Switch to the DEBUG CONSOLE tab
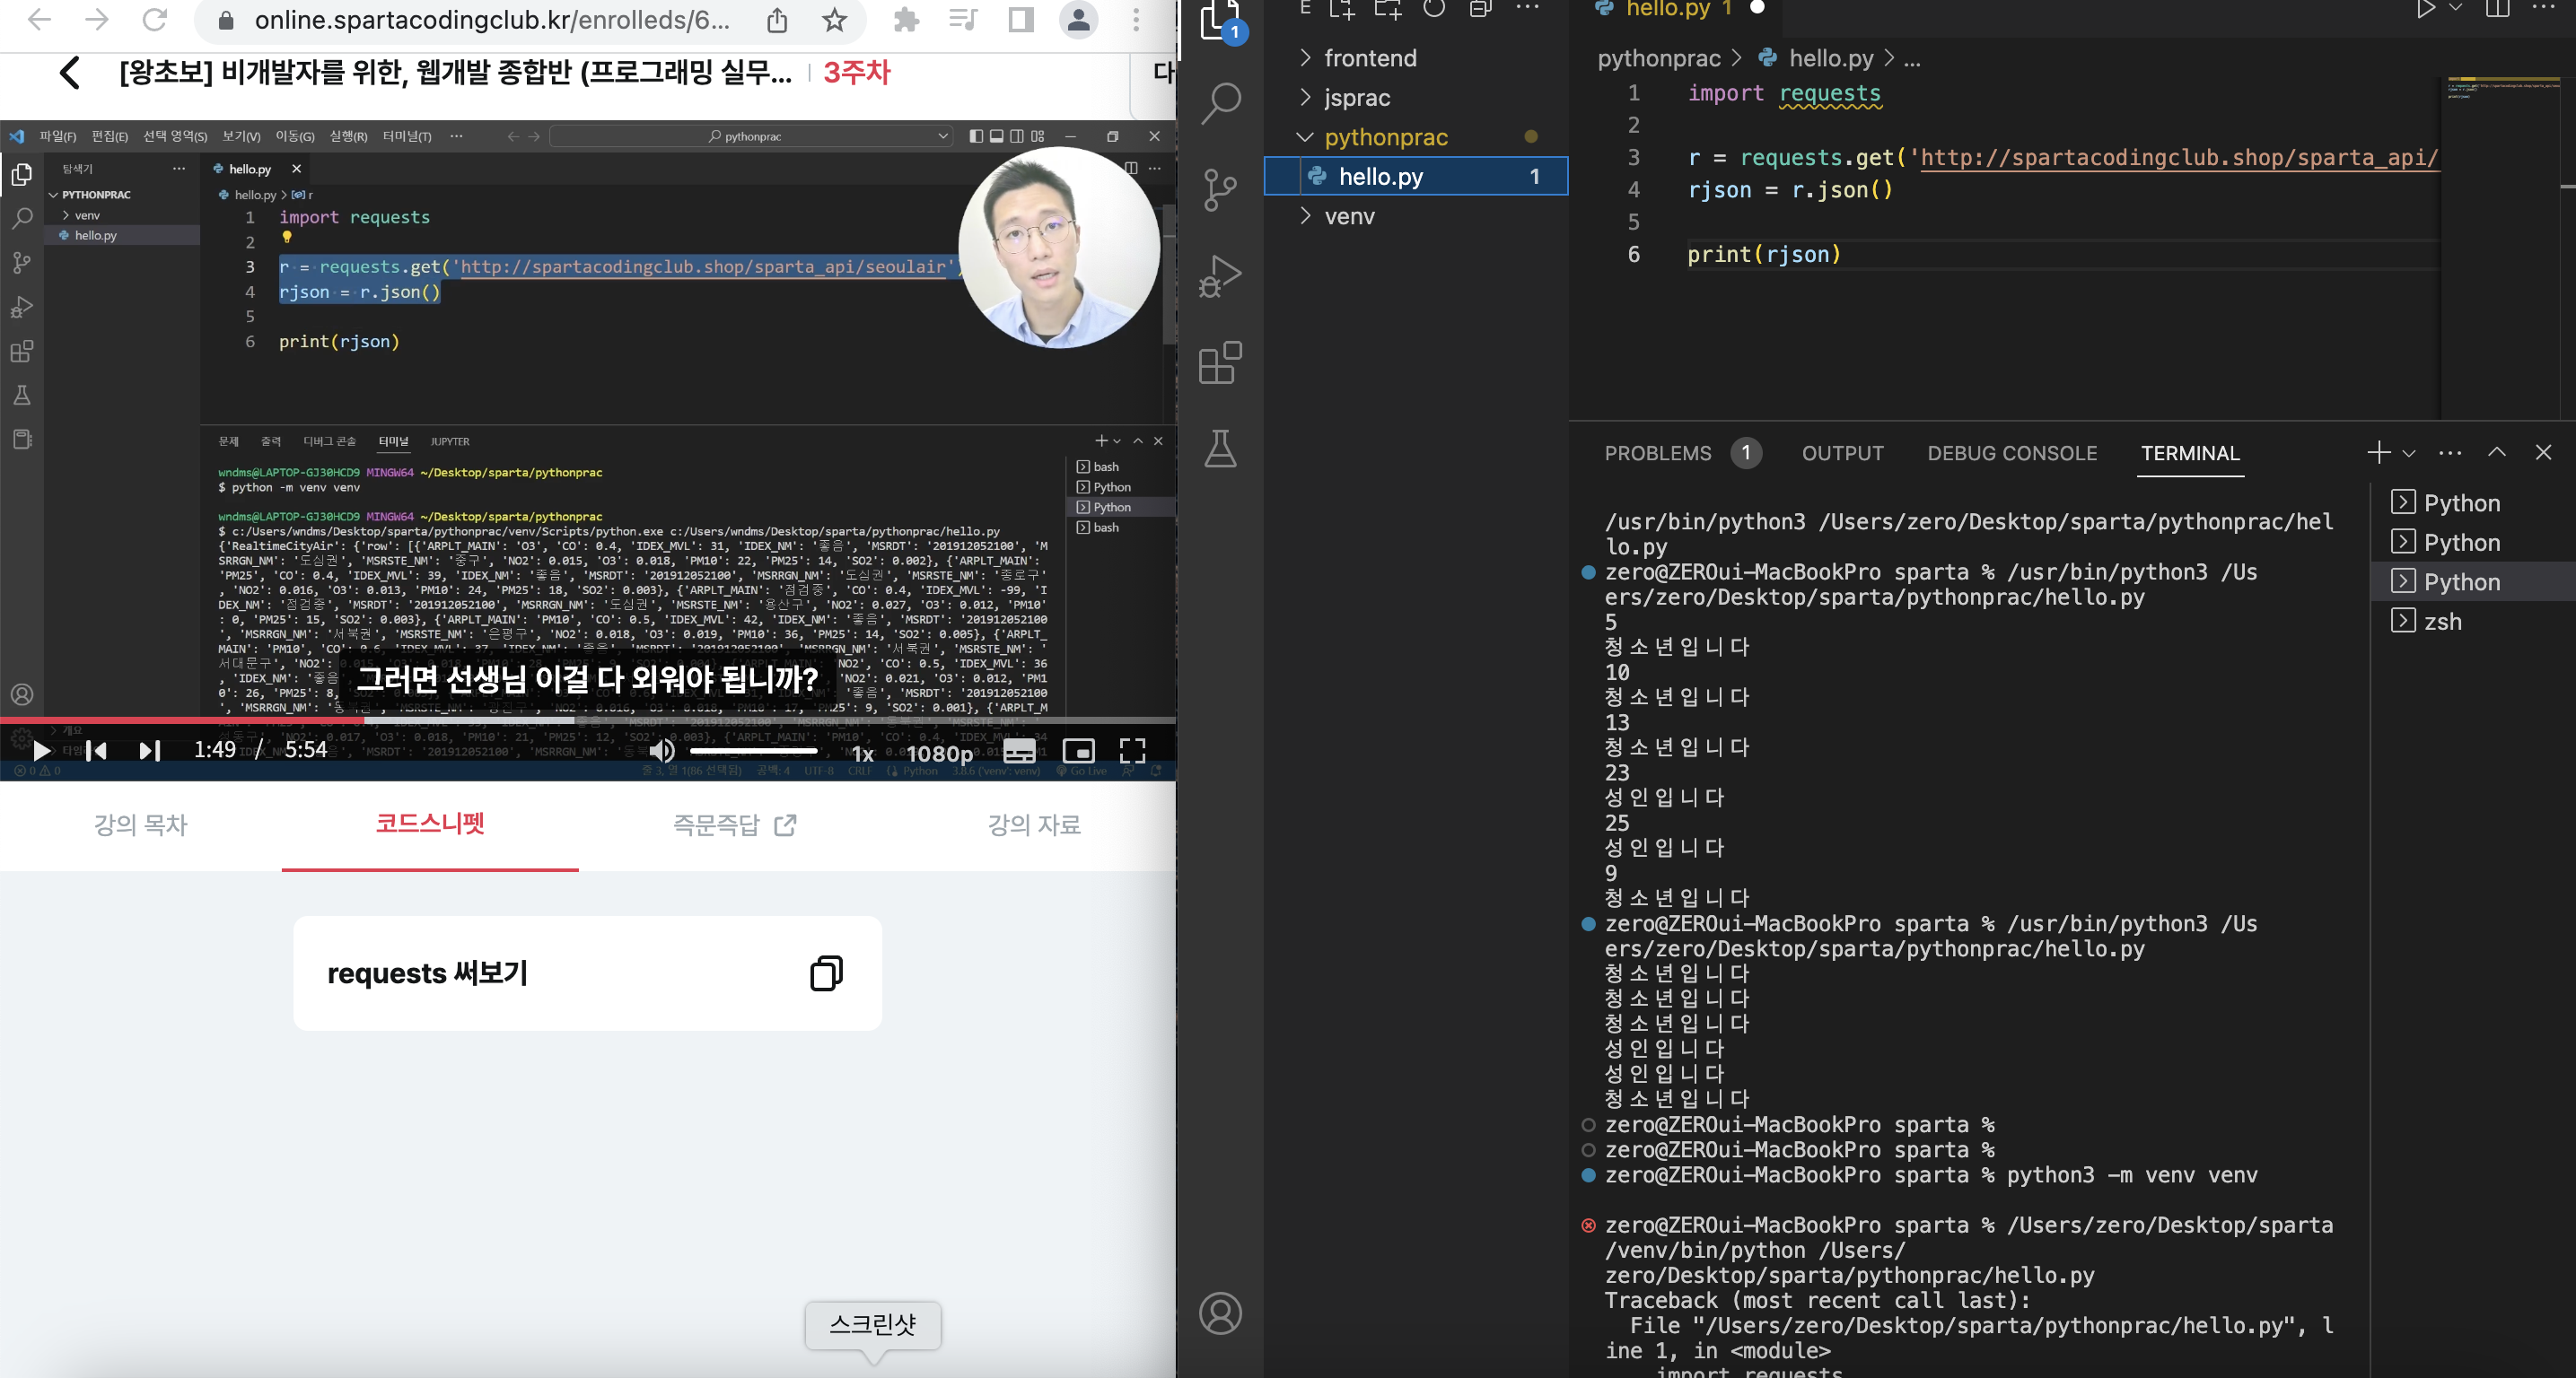The image size is (2576, 1378). pyautogui.click(x=2011, y=454)
